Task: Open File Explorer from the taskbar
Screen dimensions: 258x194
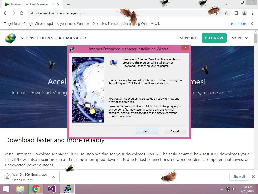Action: point(20,189)
